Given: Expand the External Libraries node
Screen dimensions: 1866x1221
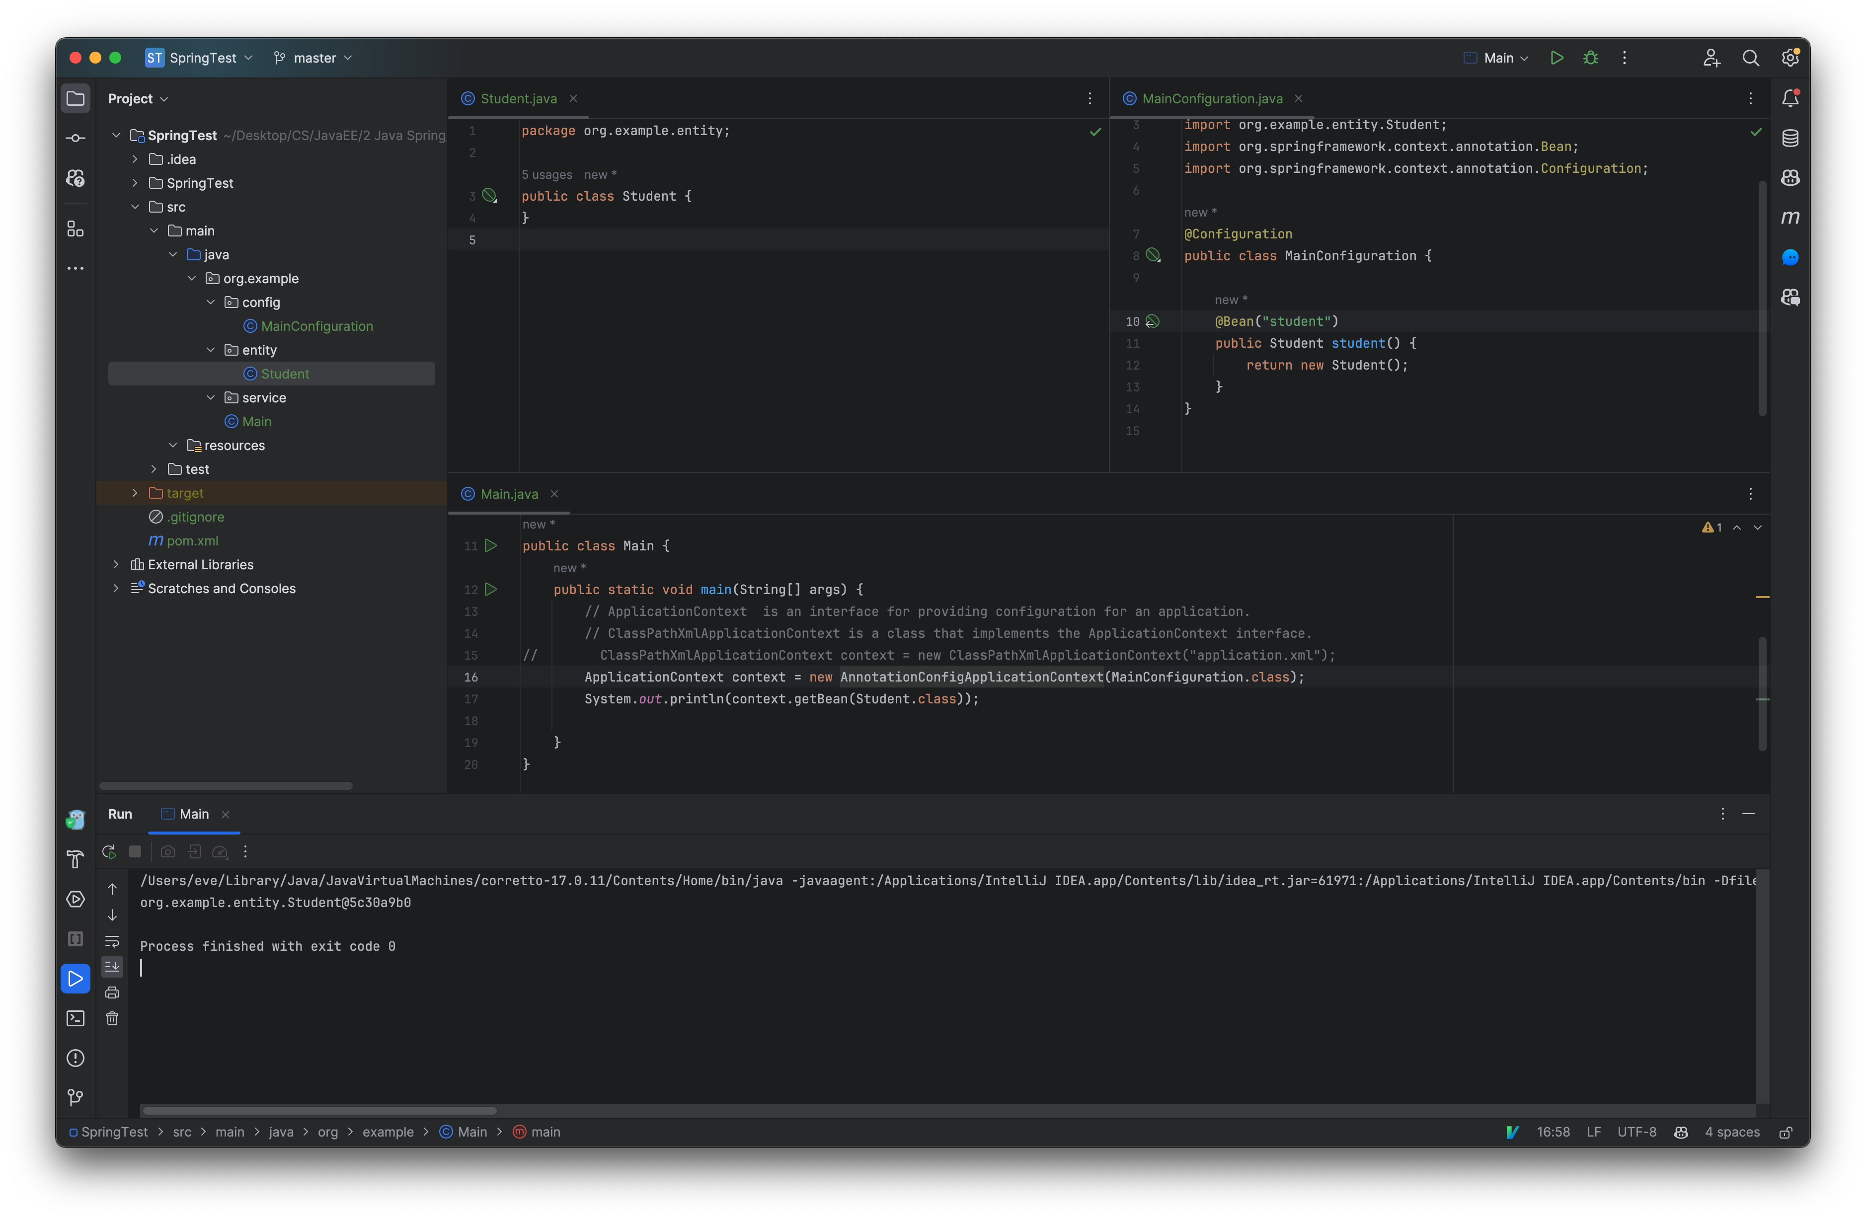Looking at the screenshot, I should coord(116,564).
